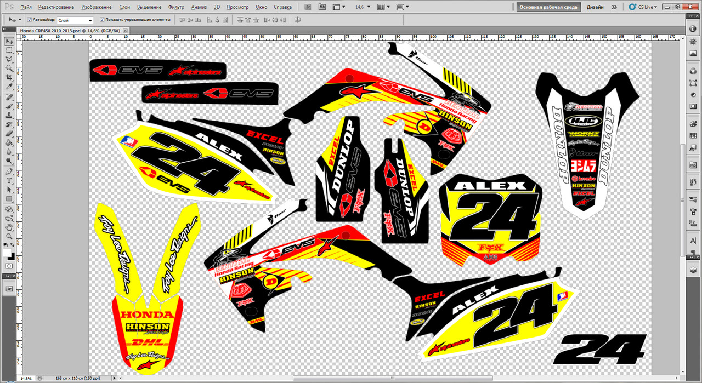Select the Horizontal Type tool

coord(9,180)
